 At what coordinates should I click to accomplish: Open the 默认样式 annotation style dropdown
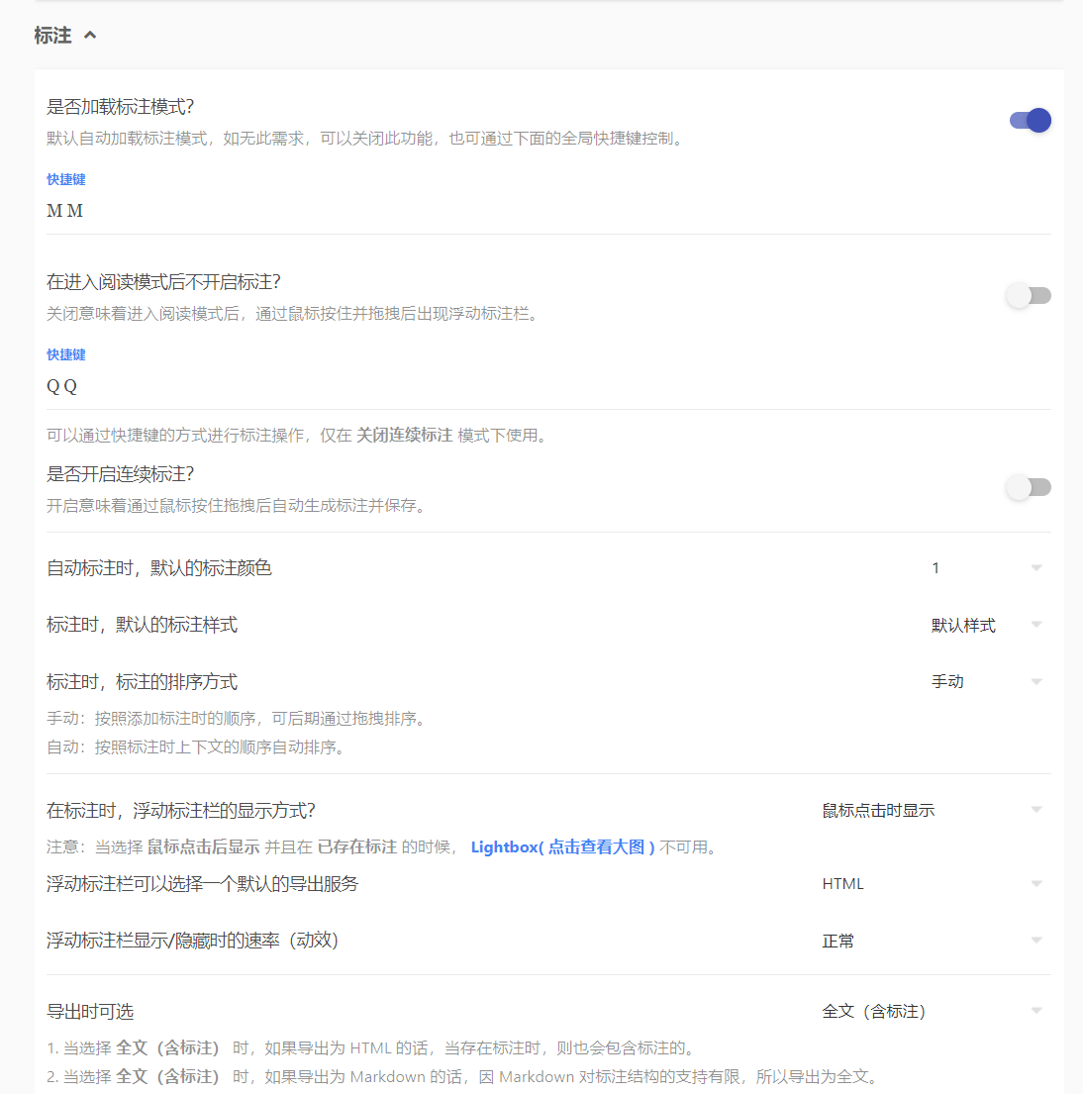pos(987,625)
